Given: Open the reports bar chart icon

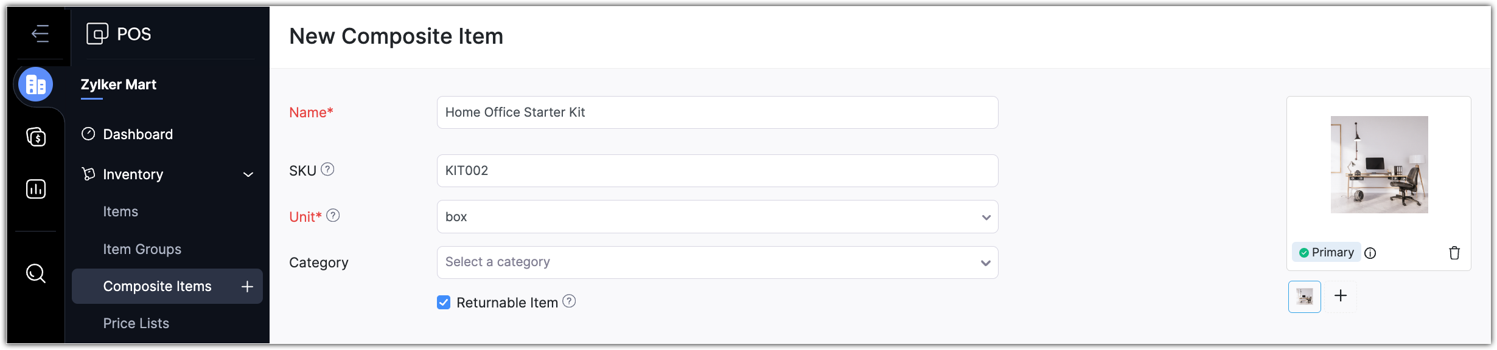Looking at the screenshot, I should (36, 189).
